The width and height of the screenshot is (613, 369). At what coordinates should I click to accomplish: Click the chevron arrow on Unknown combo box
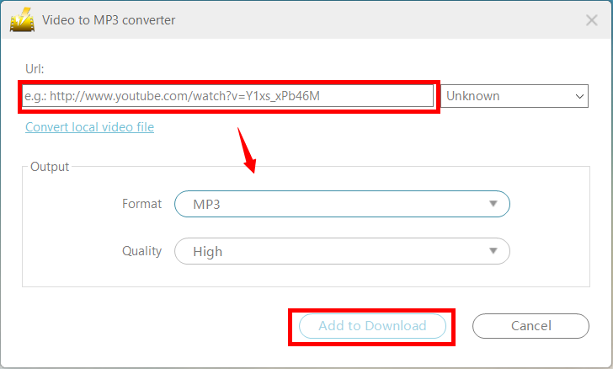point(579,96)
